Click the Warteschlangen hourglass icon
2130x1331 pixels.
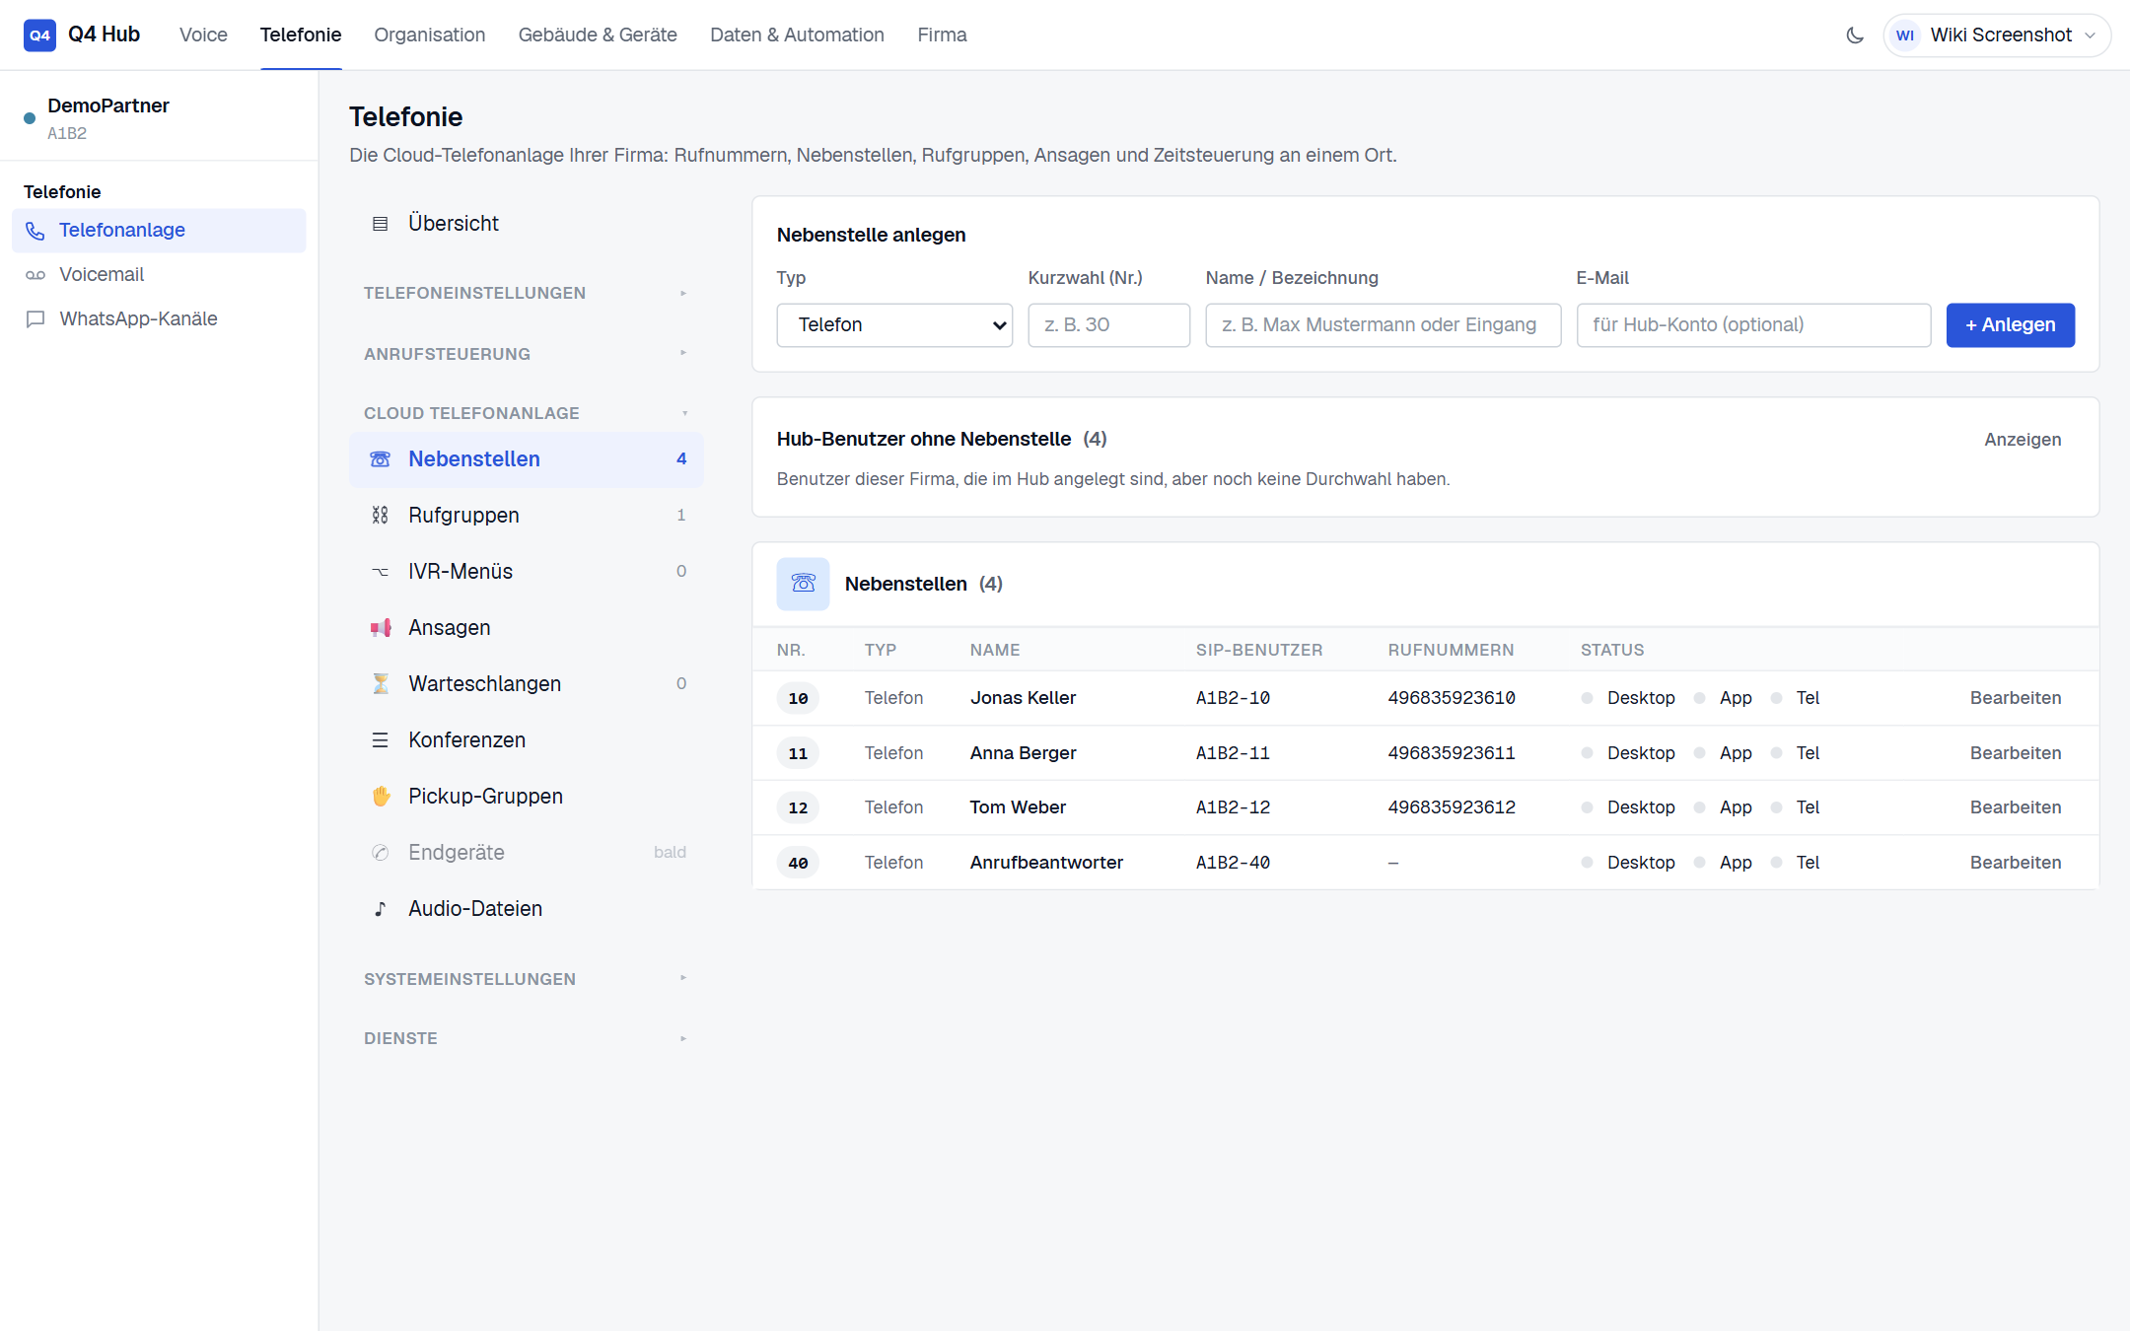click(x=380, y=684)
